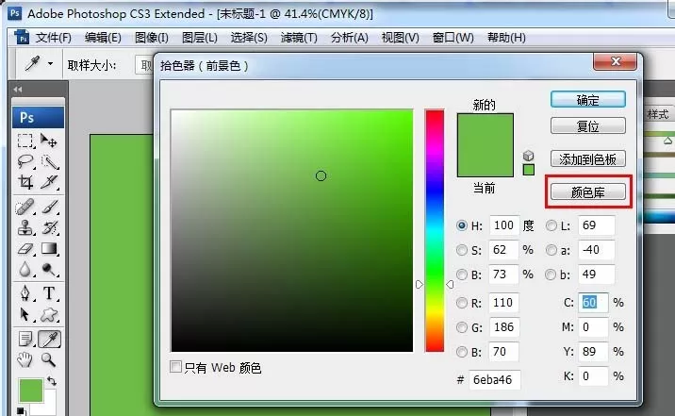This screenshot has height=416, width=675.
Task: Click the R red value 110 field
Action: click(x=504, y=303)
